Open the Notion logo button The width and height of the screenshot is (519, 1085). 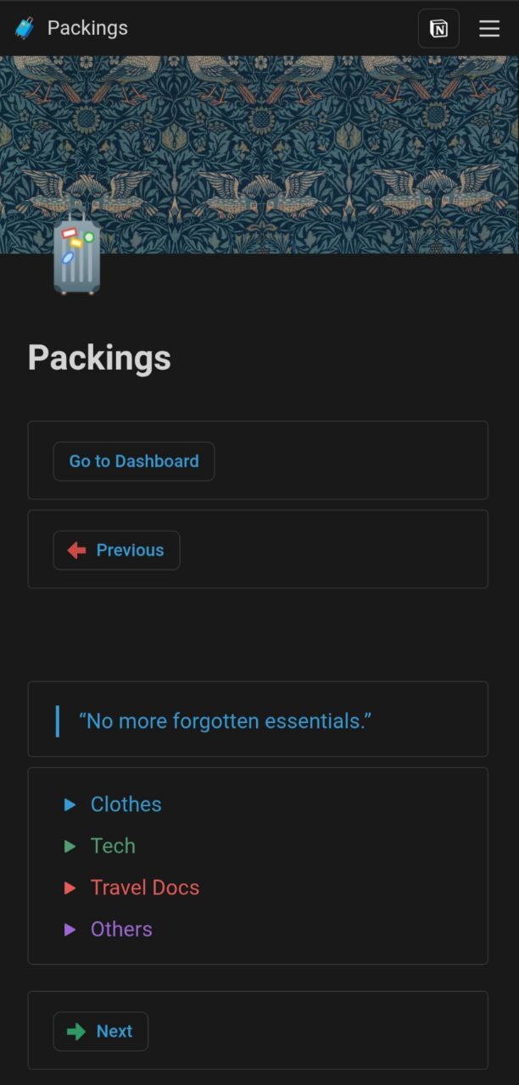pos(438,29)
